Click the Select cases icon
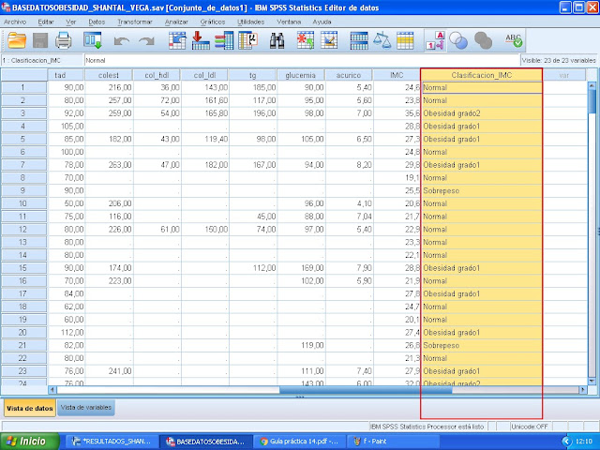Image resolution: width=600 pixels, height=450 pixels. [405, 40]
